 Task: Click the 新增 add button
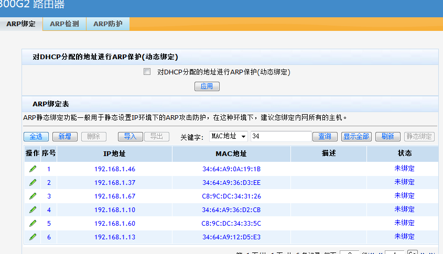pos(65,136)
